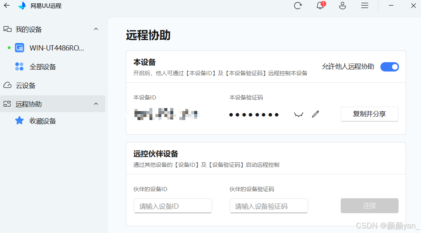Screen dimensions: 421x233
Task: Click the grey 连接 button
Action: [369, 206]
